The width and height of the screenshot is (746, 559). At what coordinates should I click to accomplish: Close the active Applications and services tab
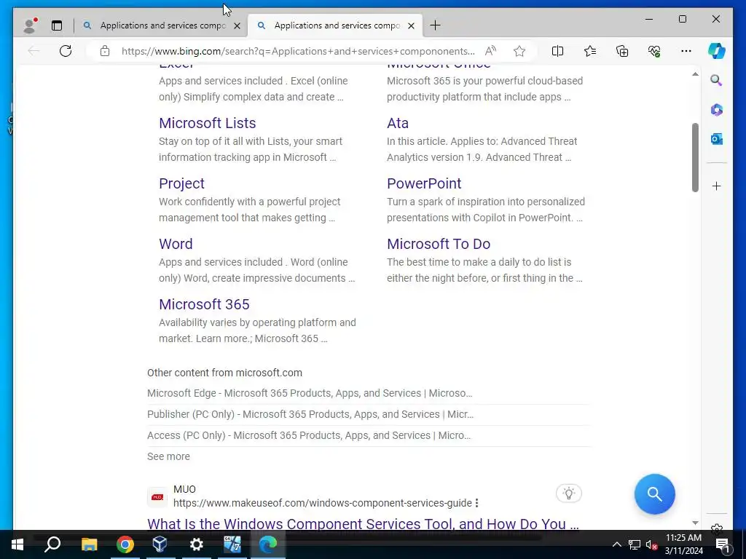point(411,26)
